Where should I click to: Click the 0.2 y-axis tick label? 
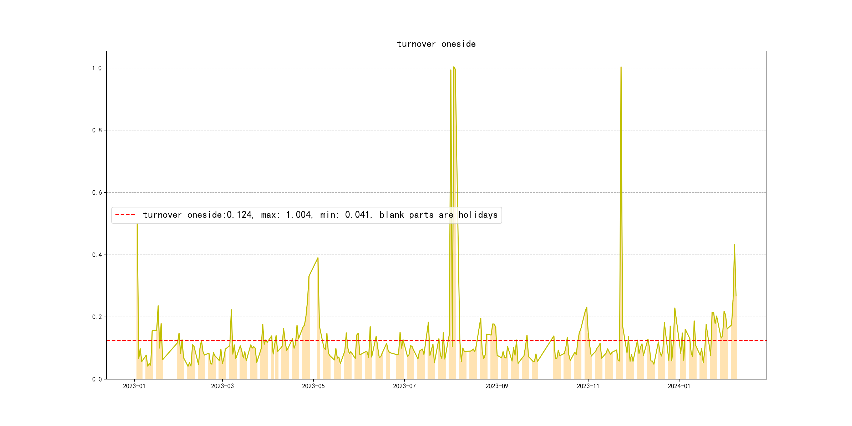click(x=97, y=317)
